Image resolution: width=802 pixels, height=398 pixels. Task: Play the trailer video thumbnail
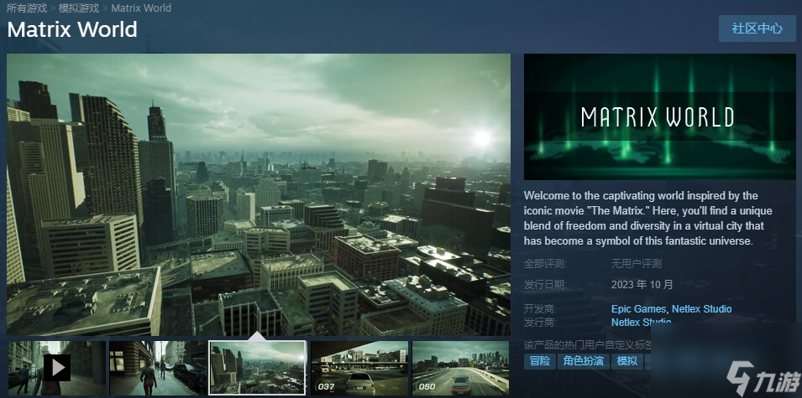[57, 368]
